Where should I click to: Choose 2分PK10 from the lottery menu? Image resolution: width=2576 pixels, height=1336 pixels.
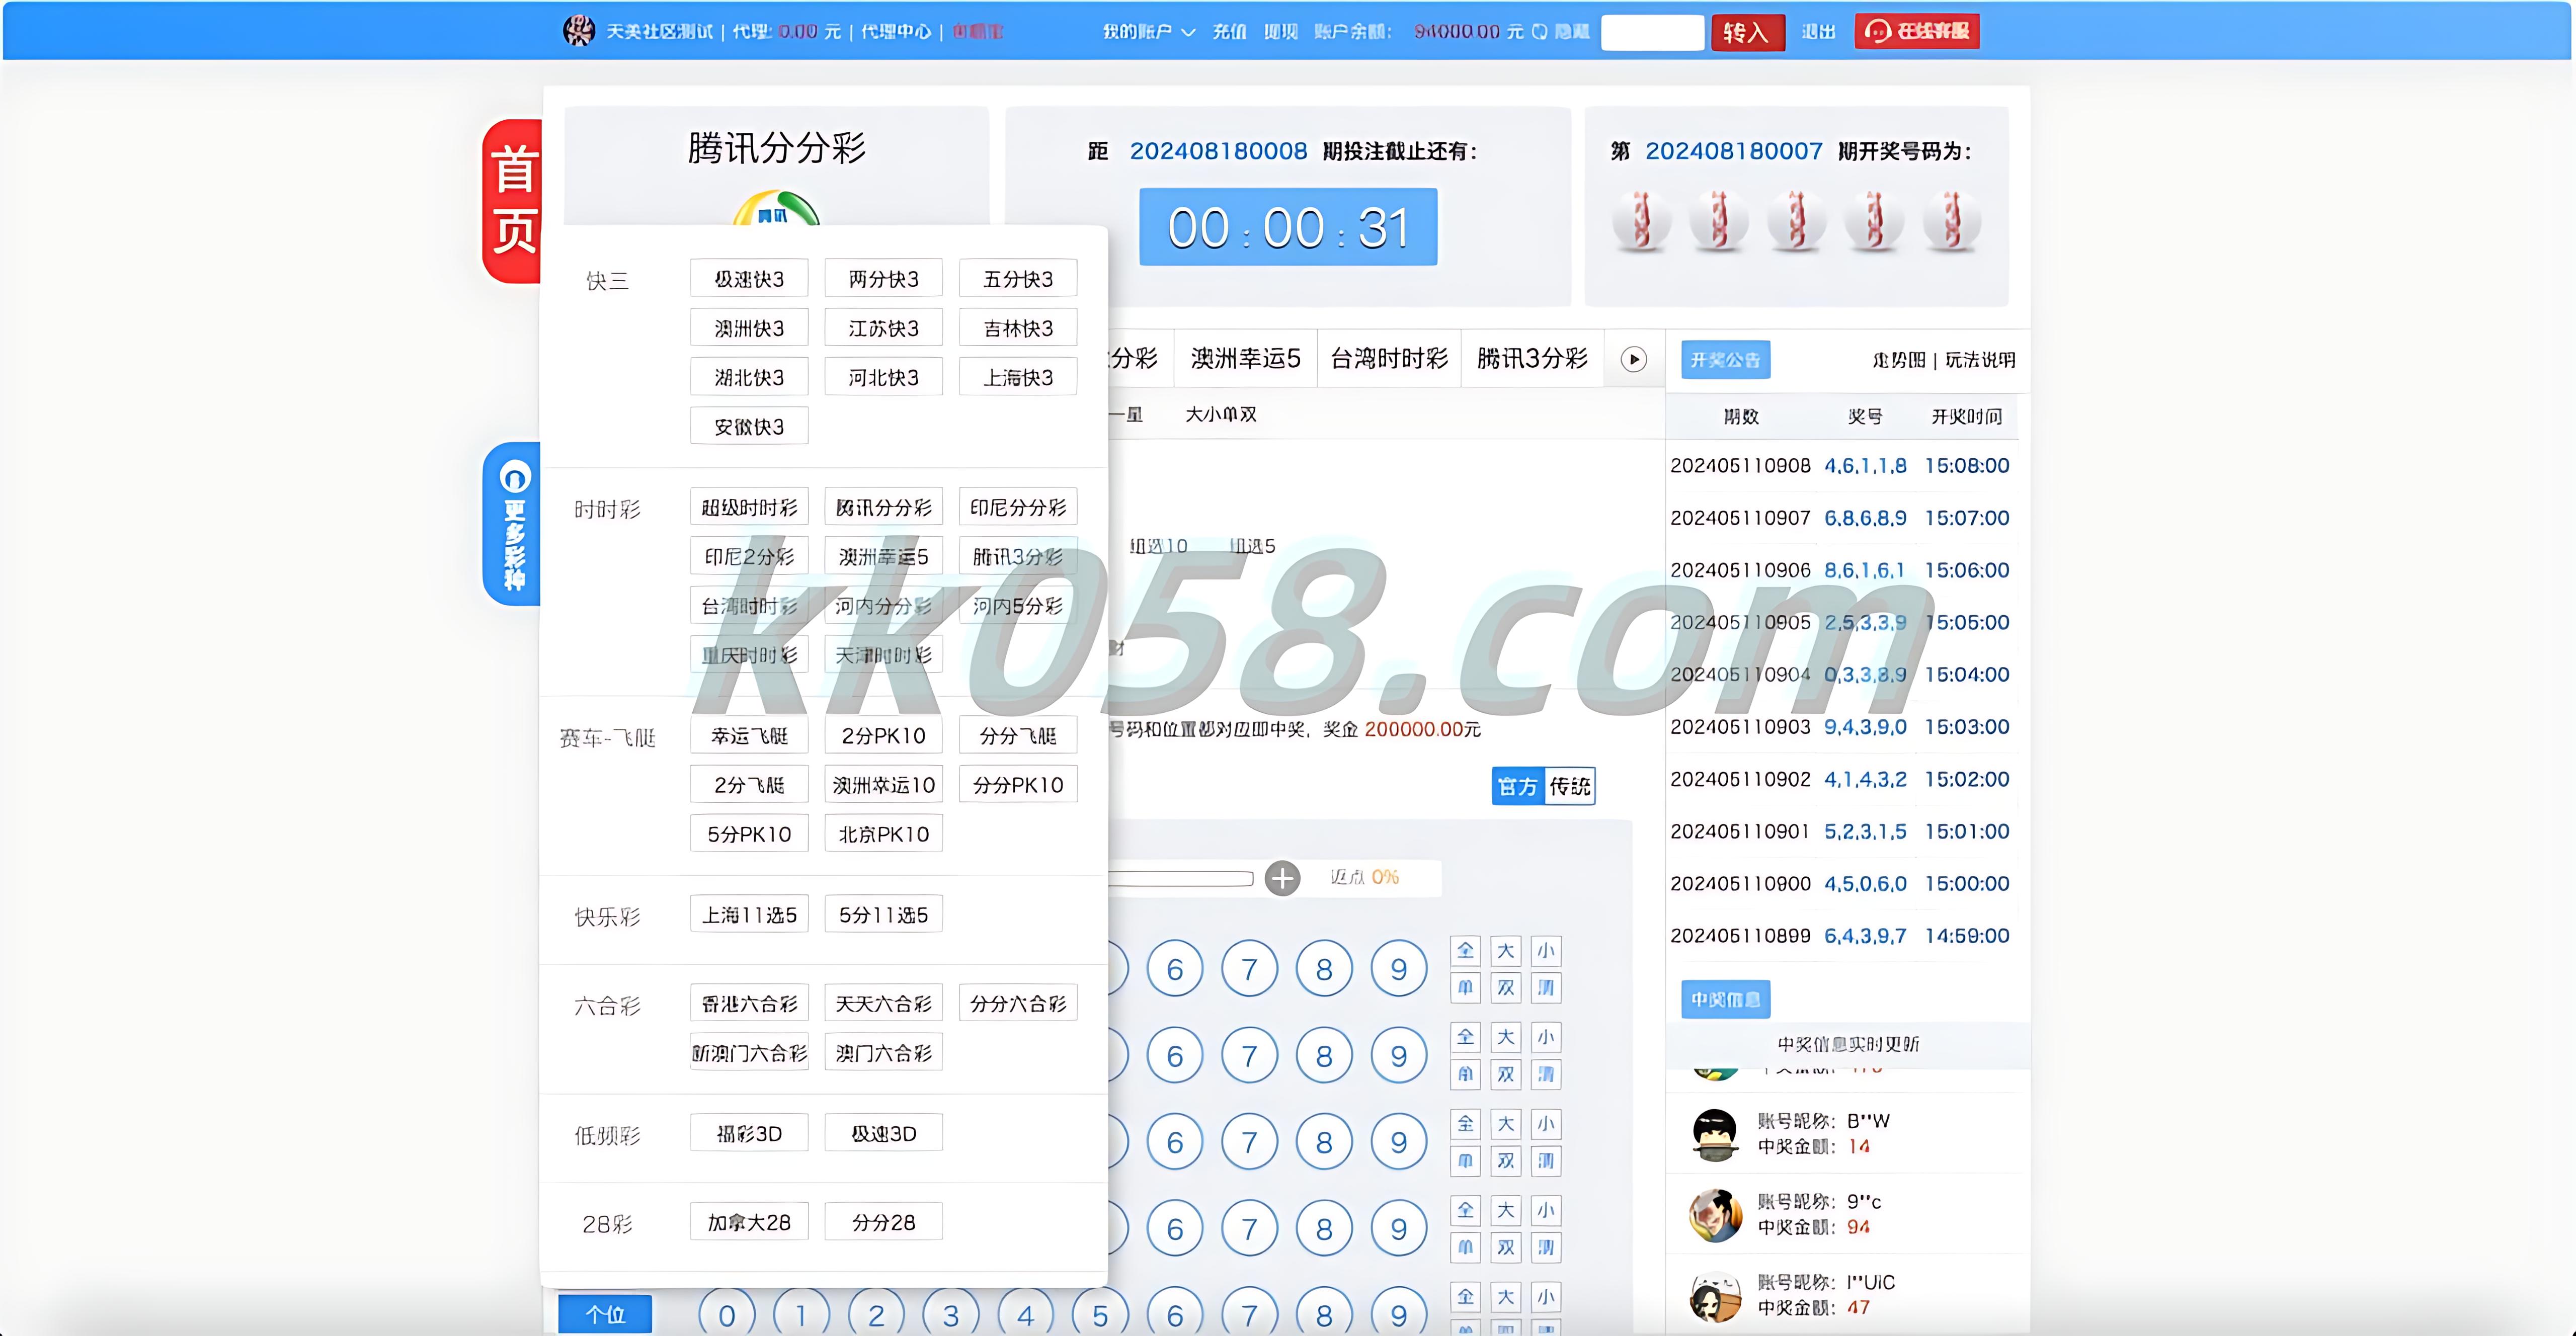[x=883, y=735]
